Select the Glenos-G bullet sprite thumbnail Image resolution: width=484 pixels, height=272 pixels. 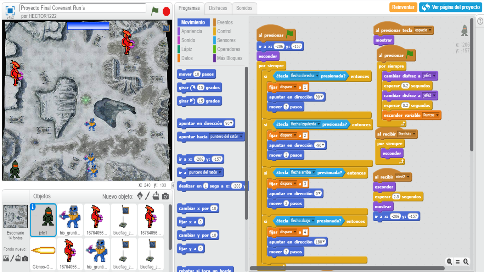pyautogui.click(x=43, y=253)
